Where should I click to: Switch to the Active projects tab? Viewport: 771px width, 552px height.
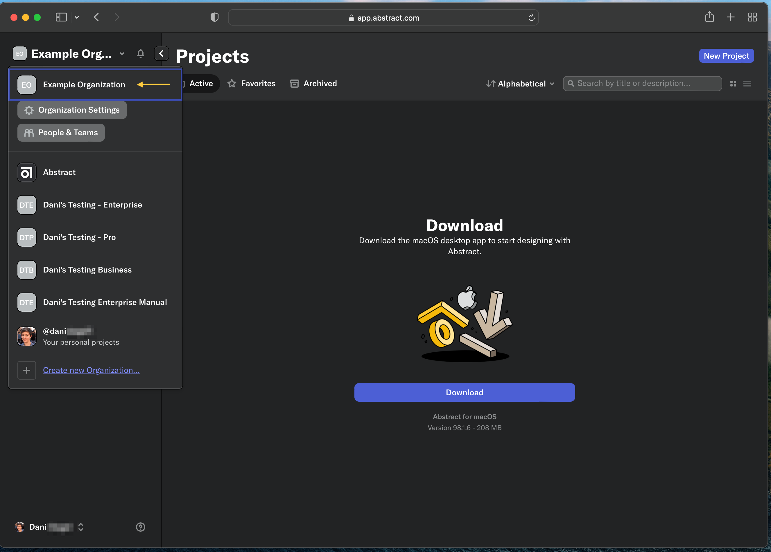[x=201, y=84]
